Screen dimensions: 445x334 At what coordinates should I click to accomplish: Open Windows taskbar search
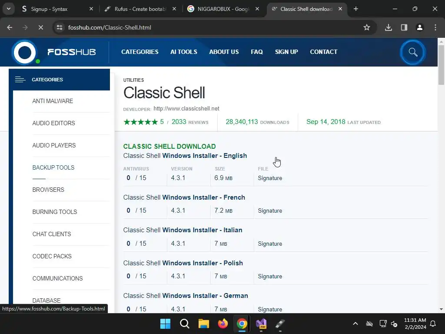tap(184, 324)
